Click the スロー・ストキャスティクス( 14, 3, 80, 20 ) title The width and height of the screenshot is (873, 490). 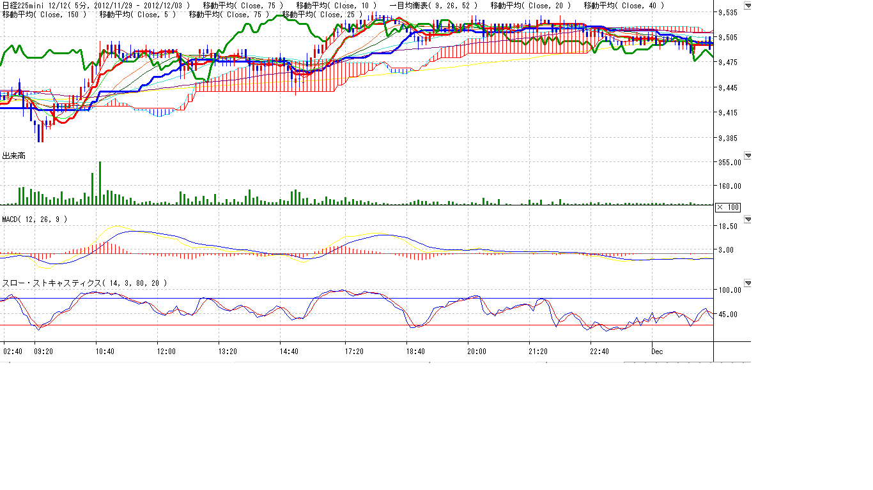pyautogui.click(x=84, y=283)
